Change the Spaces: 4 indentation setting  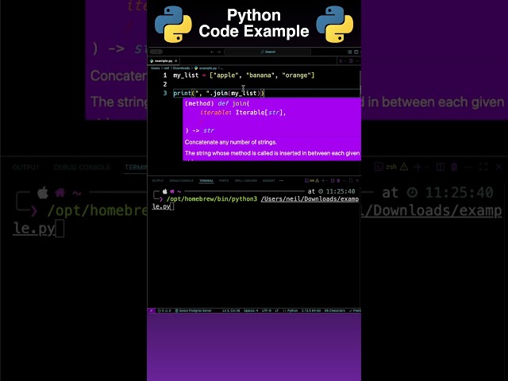tap(251, 310)
